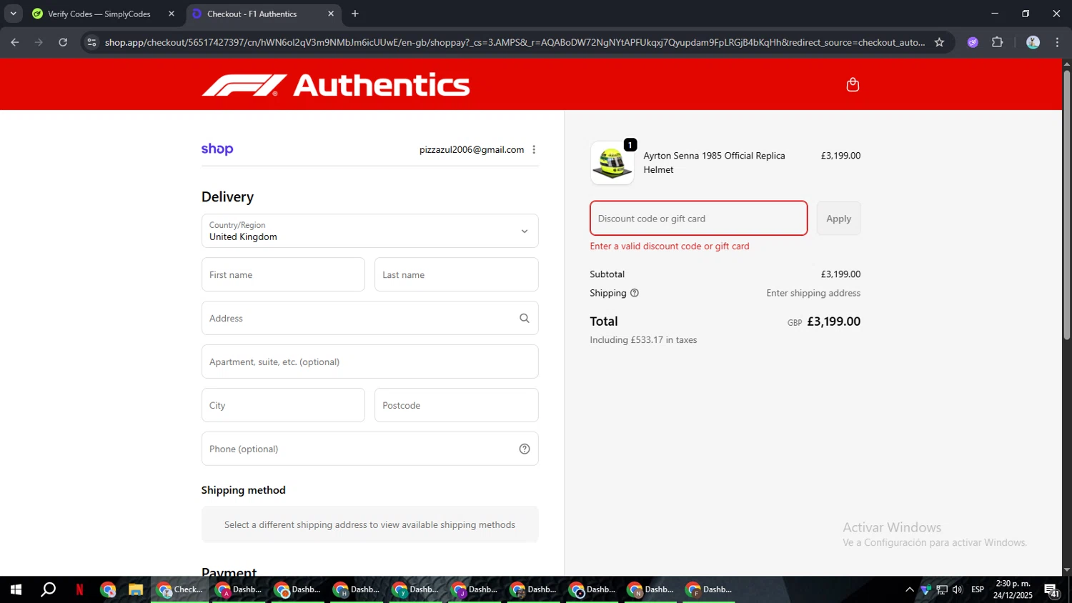Open the taskbar clock and date
Image resolution: width=1072 pixels, height=603 pixels.
pyautogui.click(x=1013, y=589)
